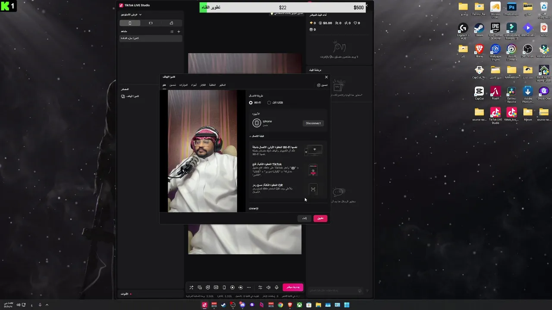Open Discord from the taskbar
The height and width of the screenshot is (310, 552).
coord(242,305)
